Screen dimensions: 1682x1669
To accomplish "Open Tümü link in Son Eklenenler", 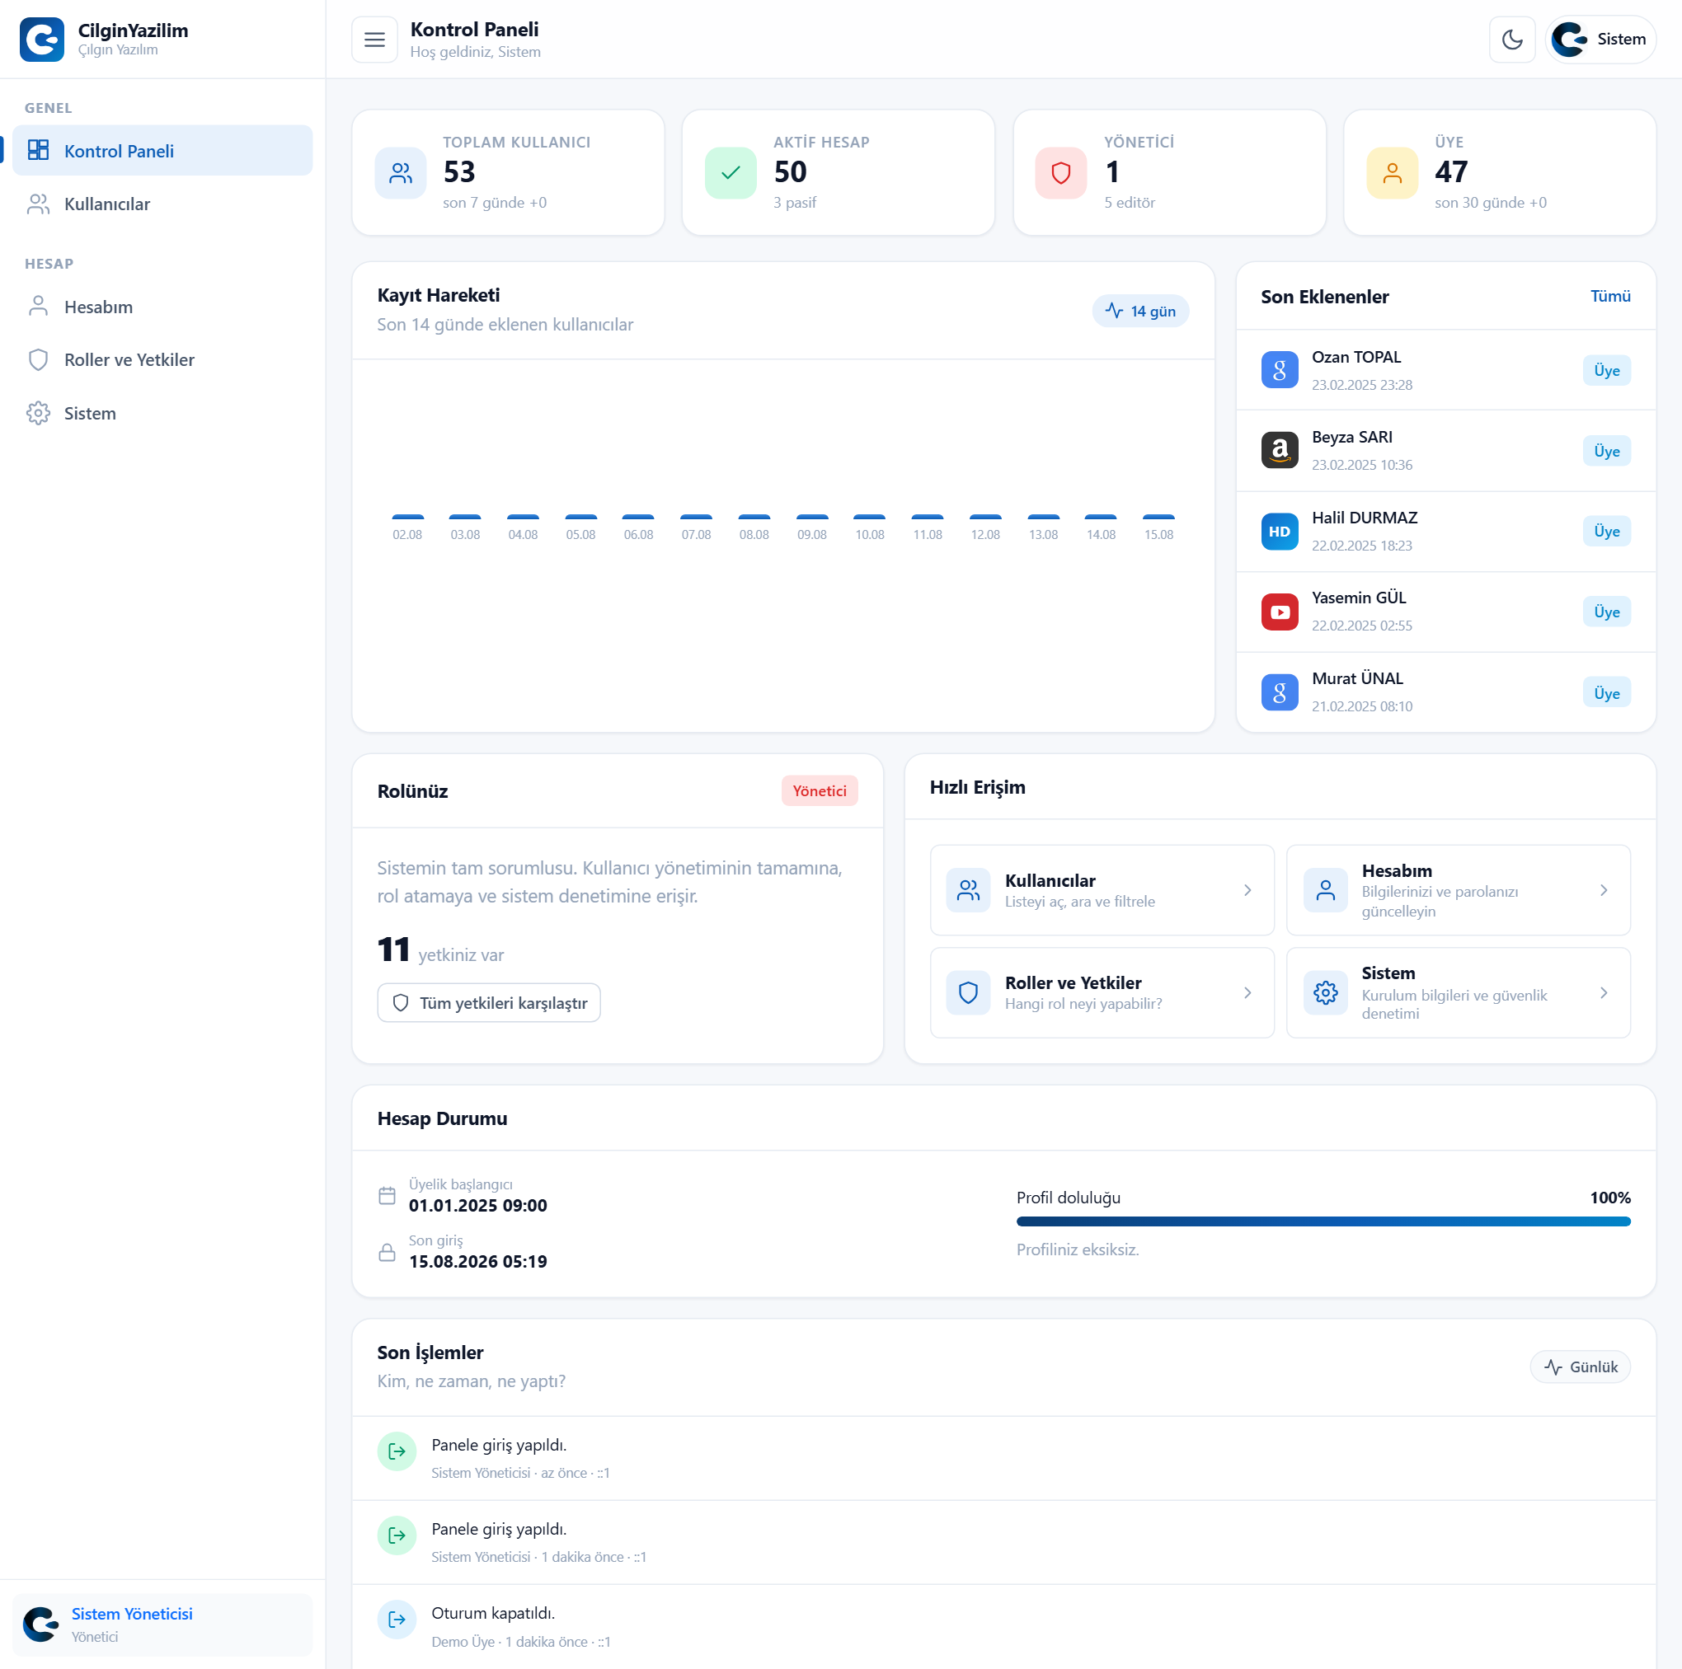I will [x=1609, y=296].
